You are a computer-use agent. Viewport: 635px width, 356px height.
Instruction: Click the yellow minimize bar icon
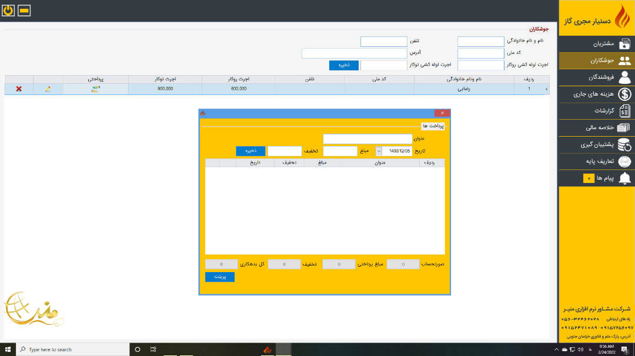24,11
